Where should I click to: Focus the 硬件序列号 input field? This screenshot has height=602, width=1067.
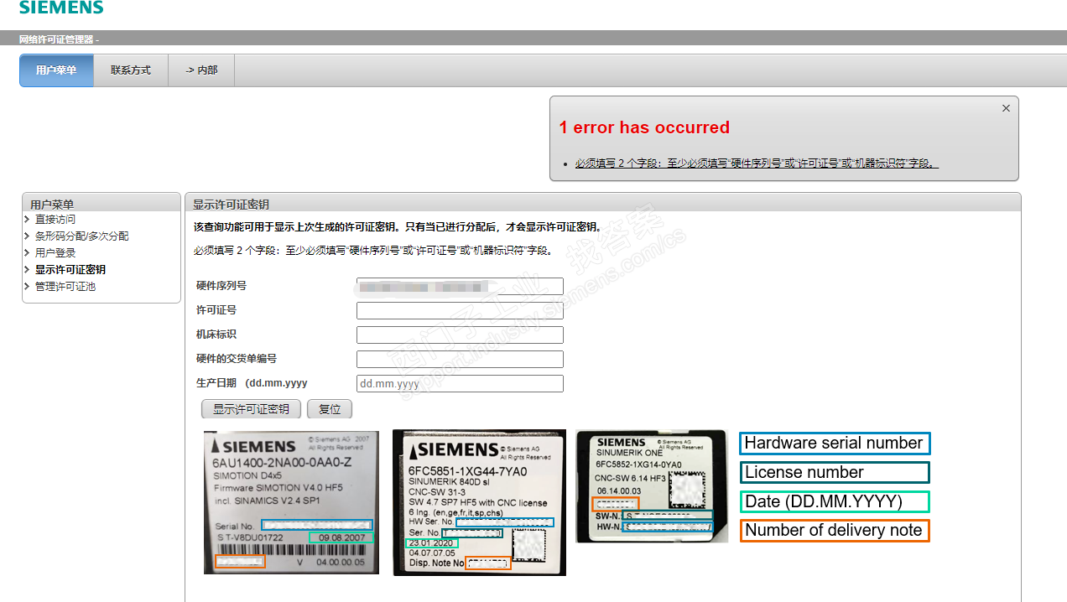pyautogui.click(x=460, y=287)
